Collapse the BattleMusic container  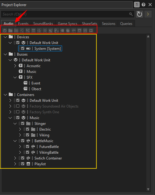point(15,141)
